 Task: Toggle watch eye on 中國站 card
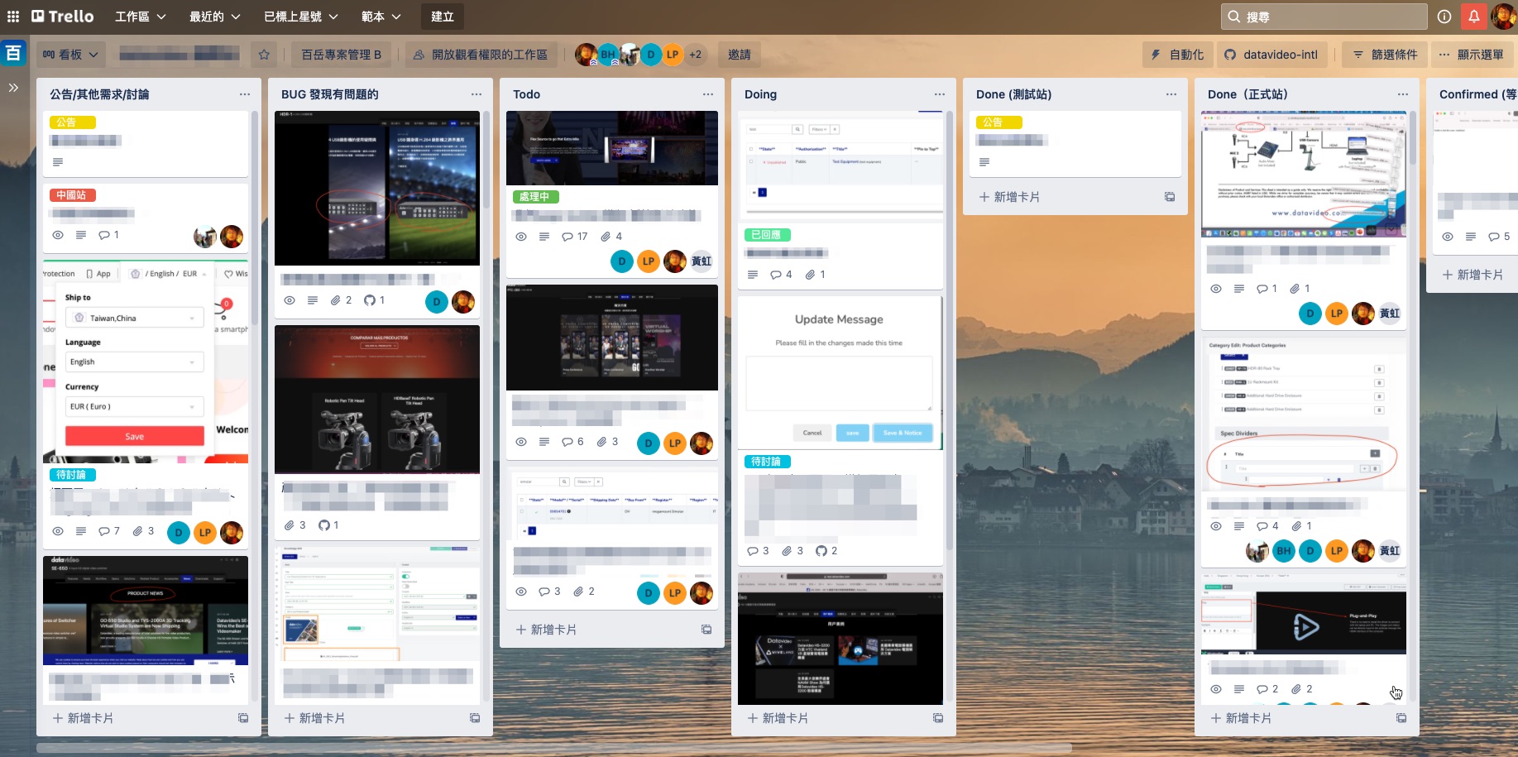[x=58, y=235]
